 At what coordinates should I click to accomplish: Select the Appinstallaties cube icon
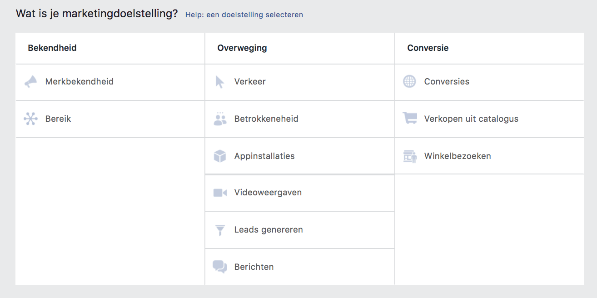coord(220,156)
